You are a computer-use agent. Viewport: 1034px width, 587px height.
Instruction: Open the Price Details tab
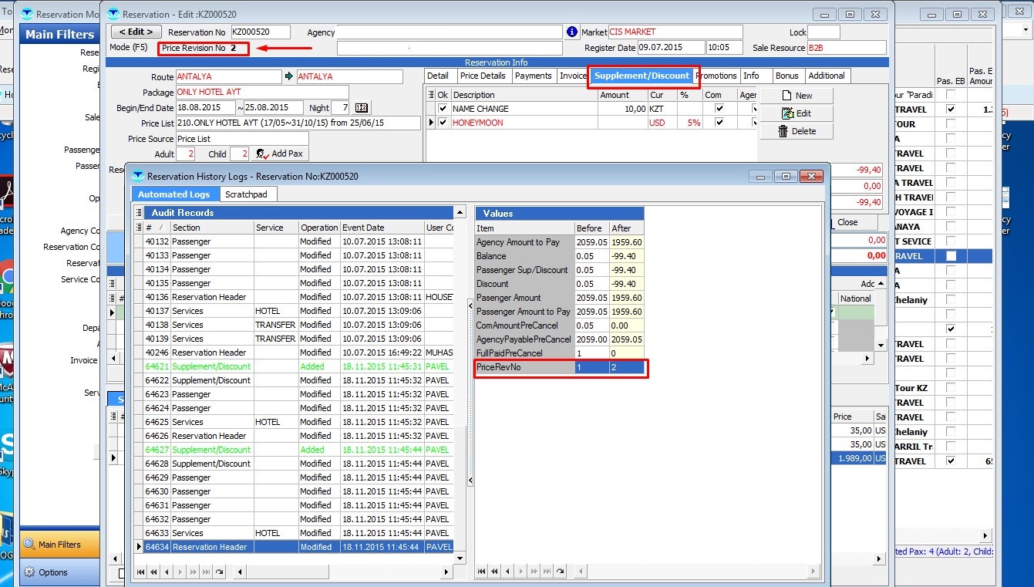click(482, 76)
